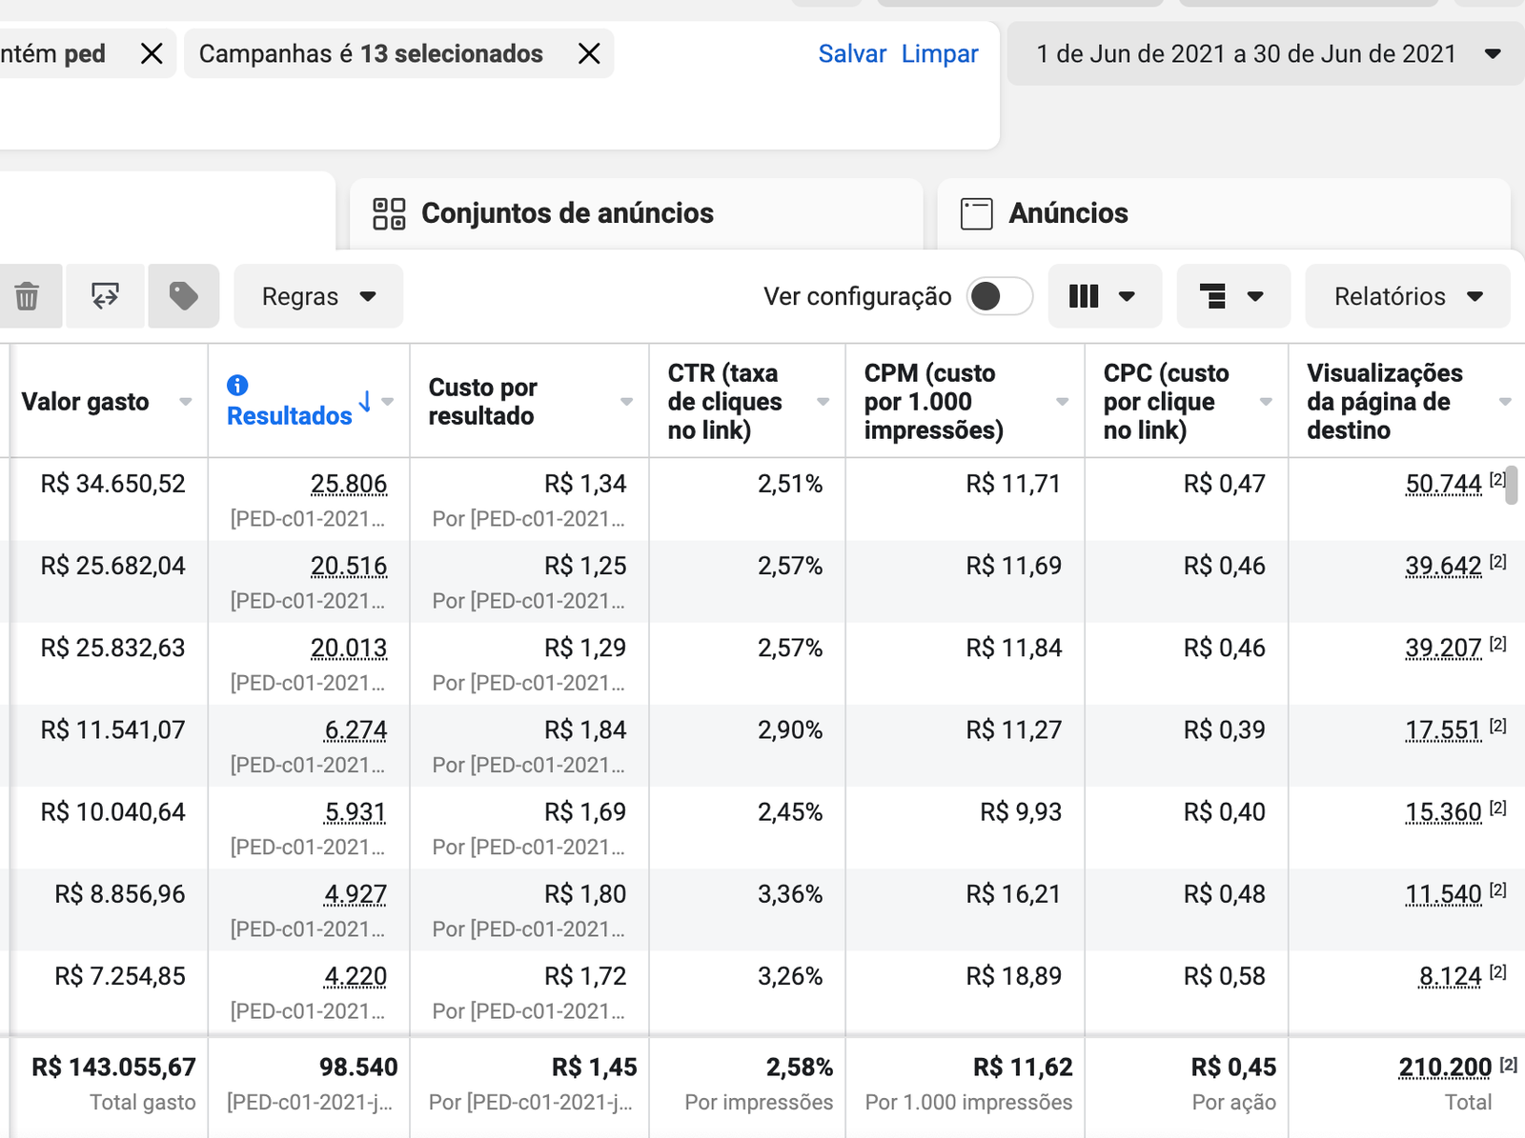The height and width of the screenshot is (1138, 1525).
Task: Open Visualizações da página column menu
Action: coord(1506,402)
